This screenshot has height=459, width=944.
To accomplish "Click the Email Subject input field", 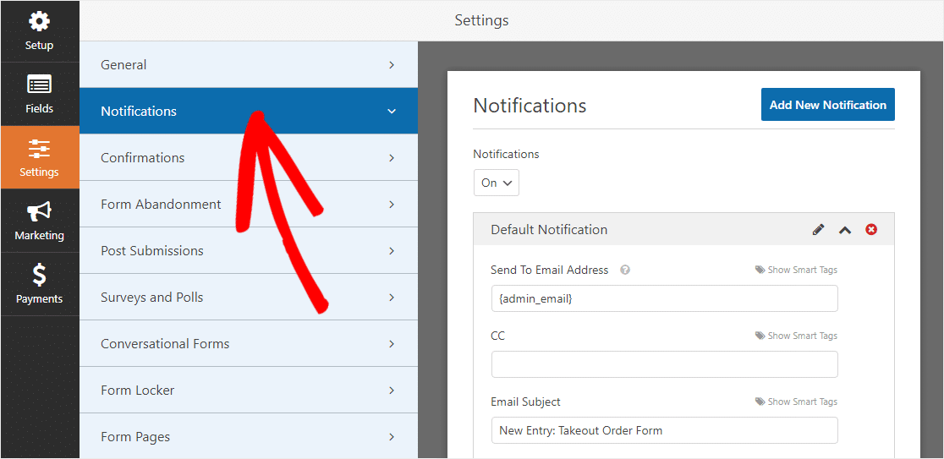I will pyautogui.click(x=665, y=430).
